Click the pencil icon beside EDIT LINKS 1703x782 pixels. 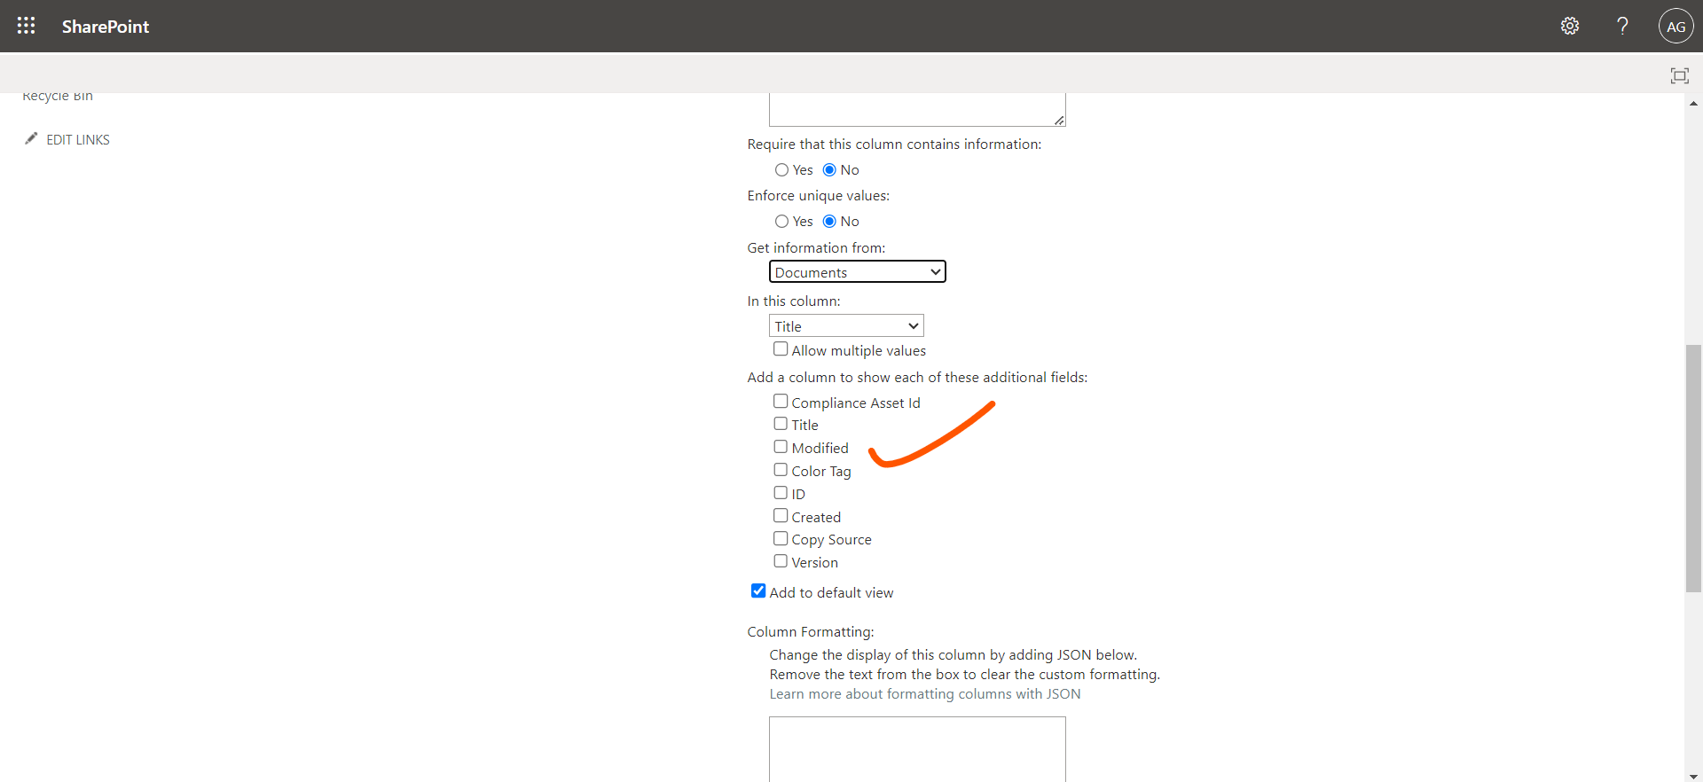pyautogui.click(x=31, y=138)
